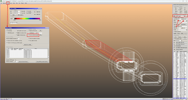
Task: Edit the Cutoff ratio field
Action: pyautogui.click(x=39, y=33)
